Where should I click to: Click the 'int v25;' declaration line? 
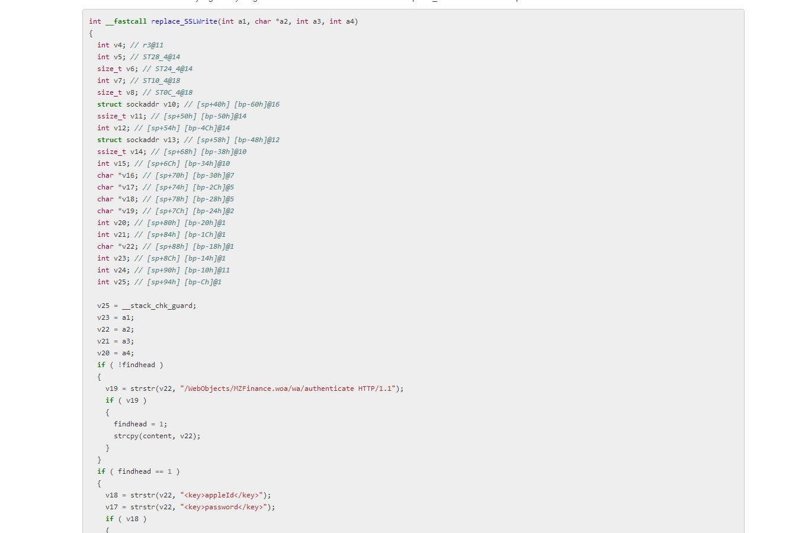click(159, 282)
